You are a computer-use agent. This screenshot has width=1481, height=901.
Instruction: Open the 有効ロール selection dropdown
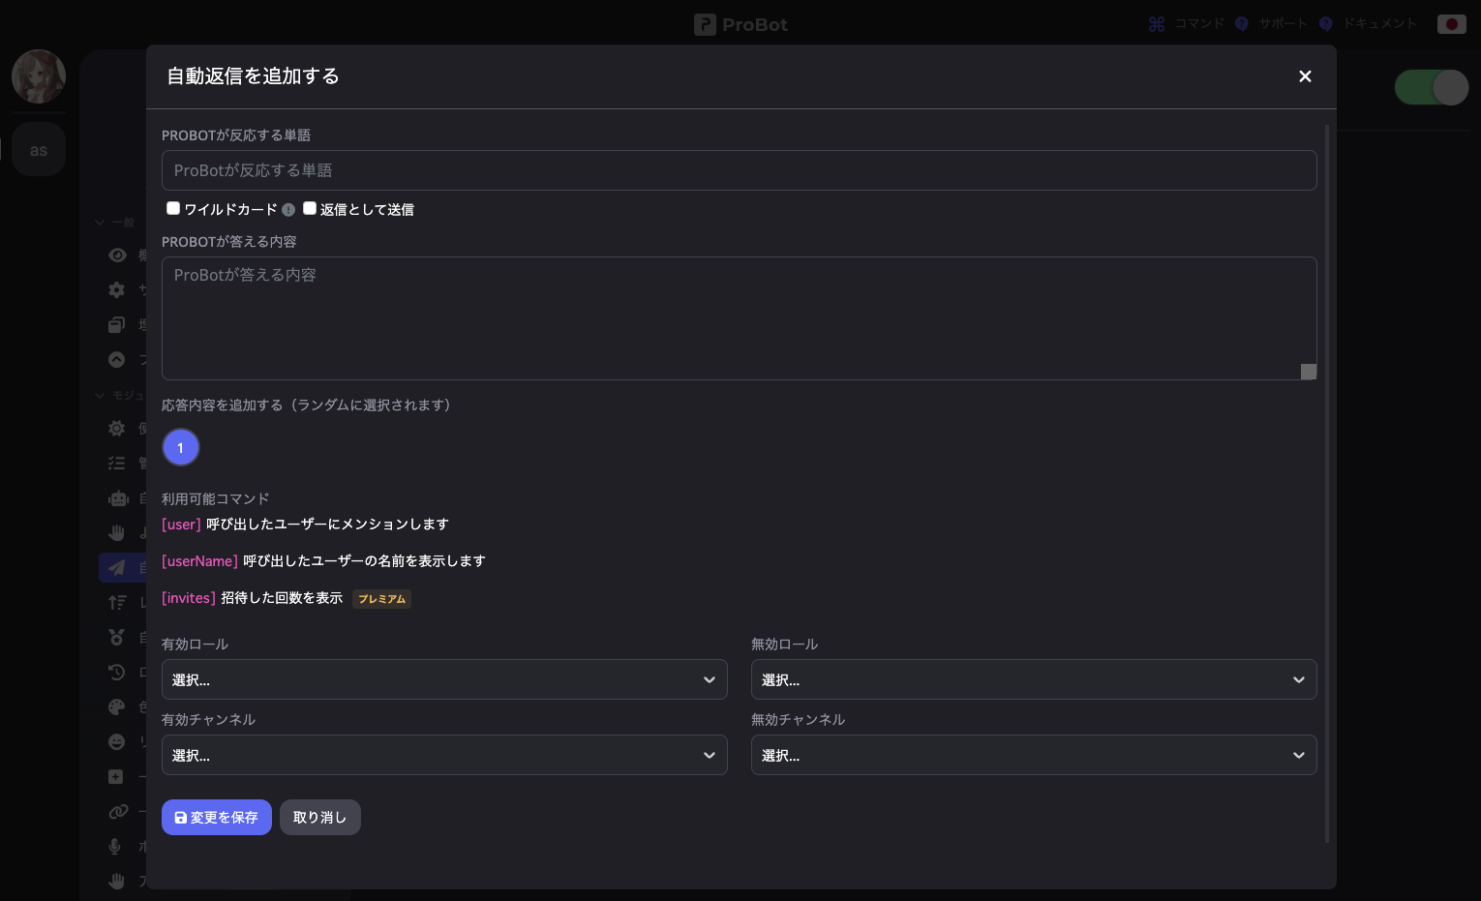tap(444, 679)
